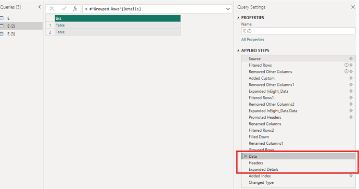Screen dimensions: 359x189
Task: Click info icon on Filtered Rows step
Action: coord(347,65)
